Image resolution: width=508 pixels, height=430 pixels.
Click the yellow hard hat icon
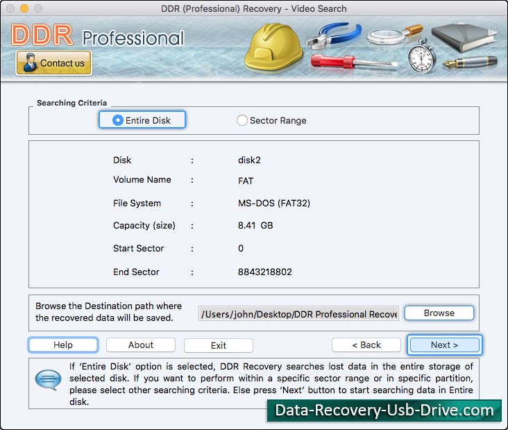[x=273, y=47]
